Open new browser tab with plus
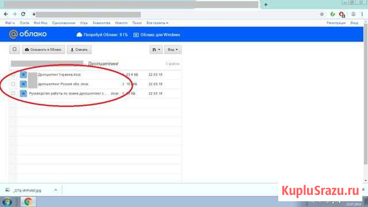The height and width of the screenshot is (207, 368). click(266, 5)
